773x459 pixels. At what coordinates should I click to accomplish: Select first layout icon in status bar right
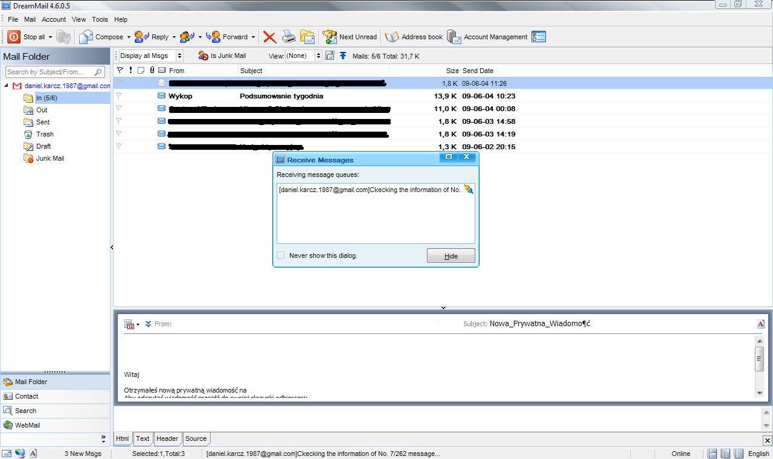(713, 454)
